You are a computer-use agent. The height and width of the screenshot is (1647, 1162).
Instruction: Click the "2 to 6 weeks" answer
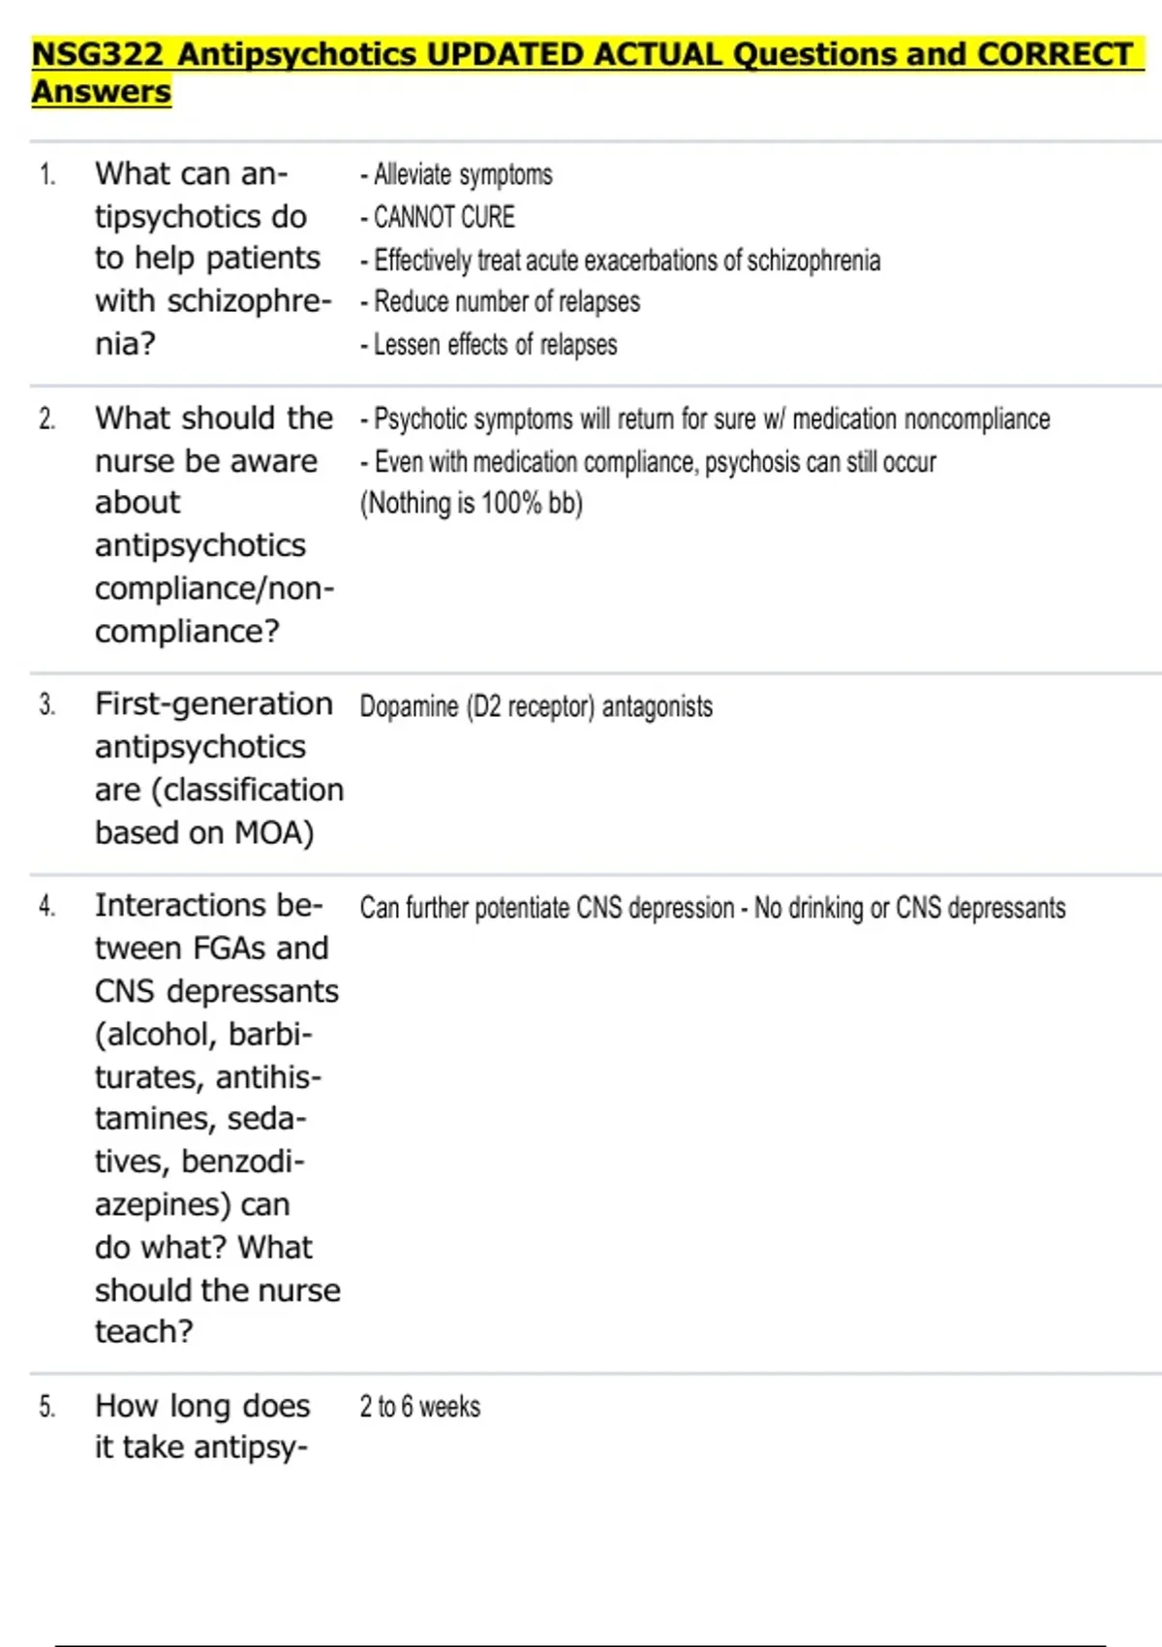coord(420,1407)
